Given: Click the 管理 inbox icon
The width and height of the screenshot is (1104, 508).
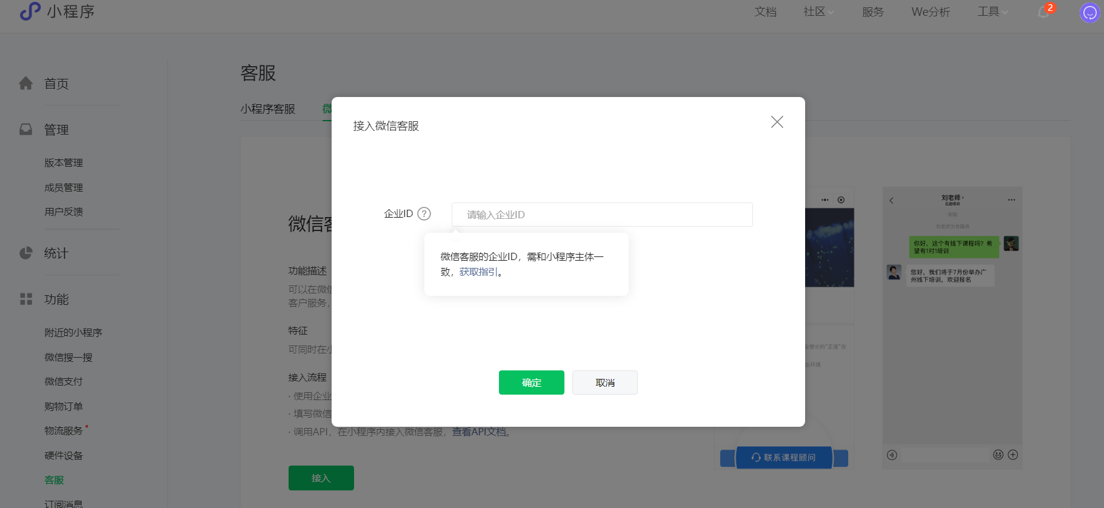Looking at the screenshot, I should (x=25, y=129).
